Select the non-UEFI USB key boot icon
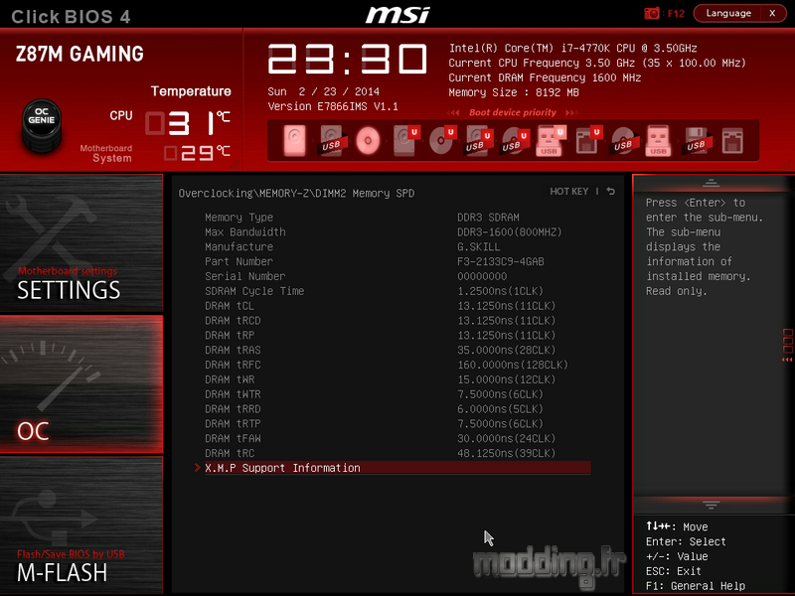795x596 pixels. tap(658, 140)
